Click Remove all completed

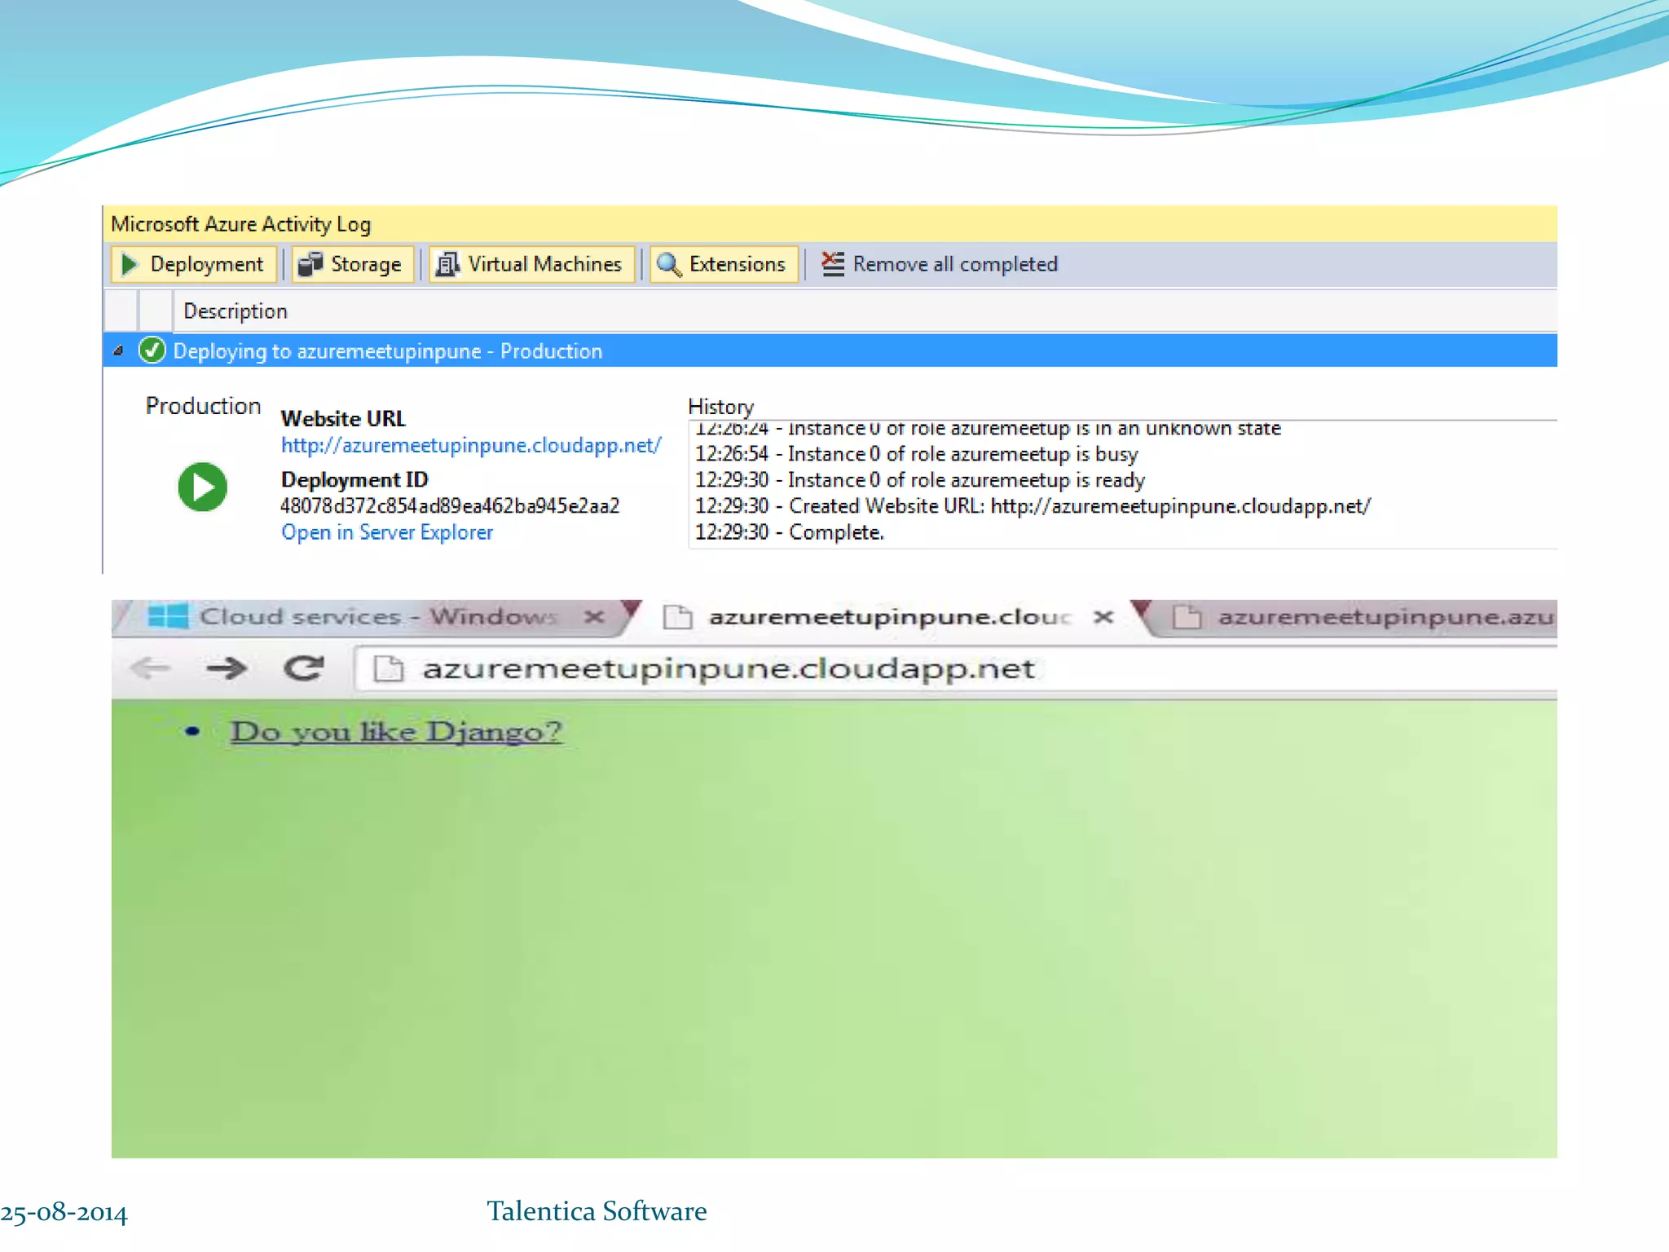click(x=939, y=264)
